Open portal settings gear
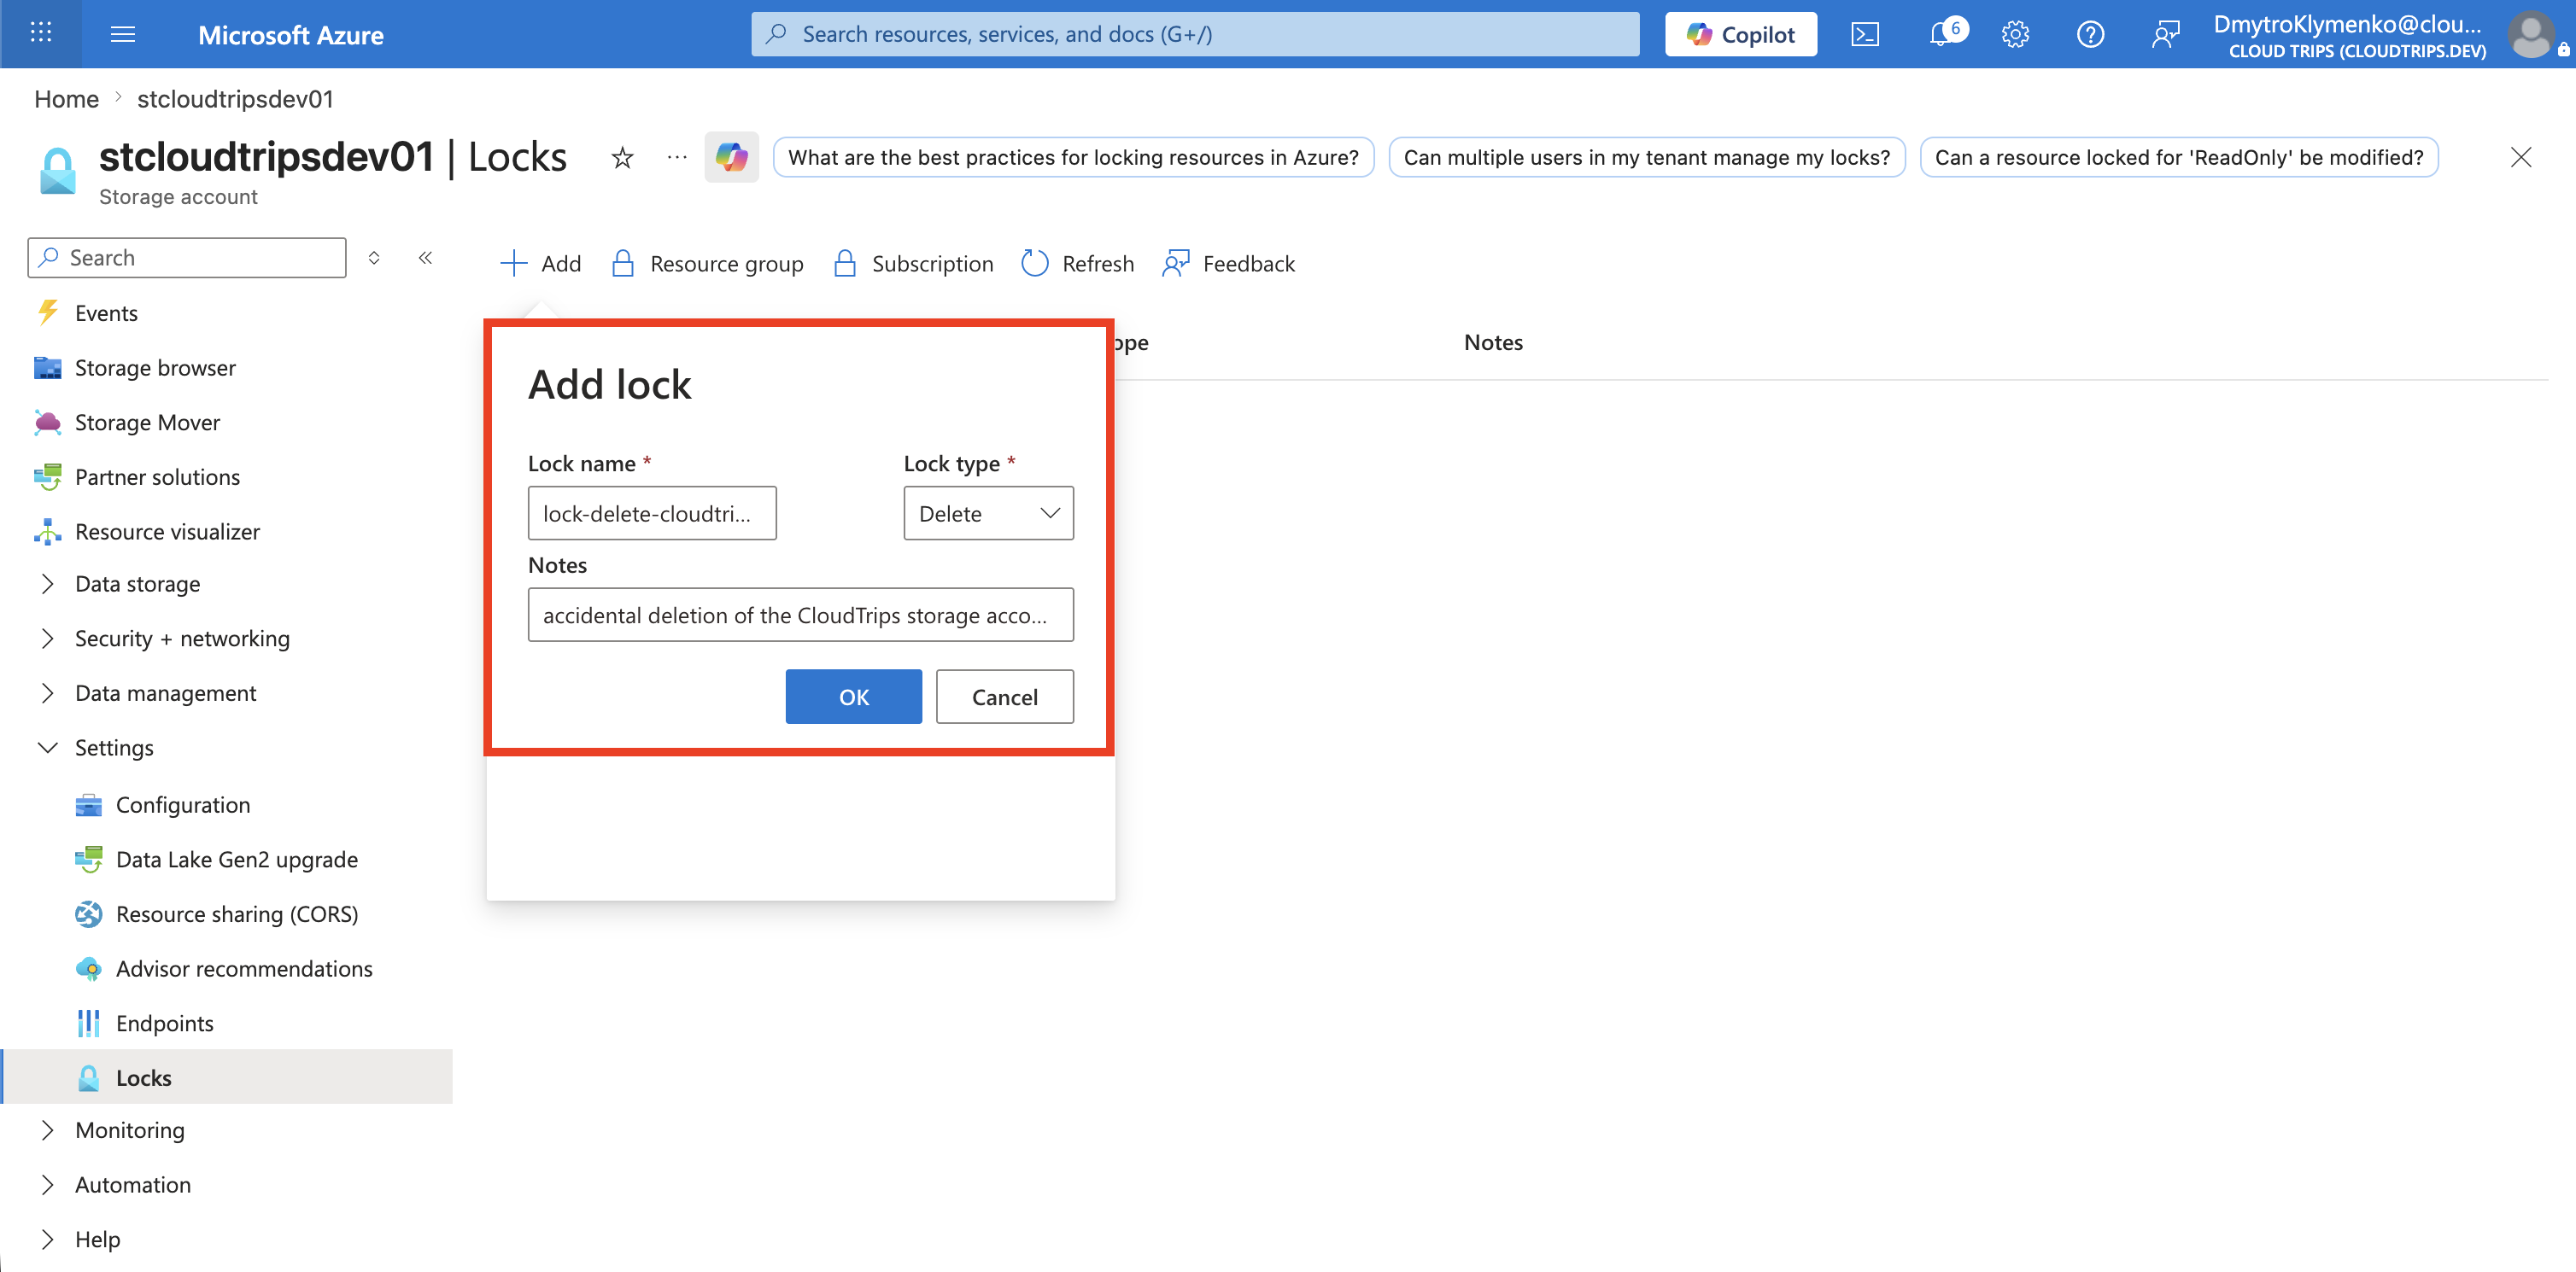This screenshot has width=2576, height=1272. coord(2015,34)
